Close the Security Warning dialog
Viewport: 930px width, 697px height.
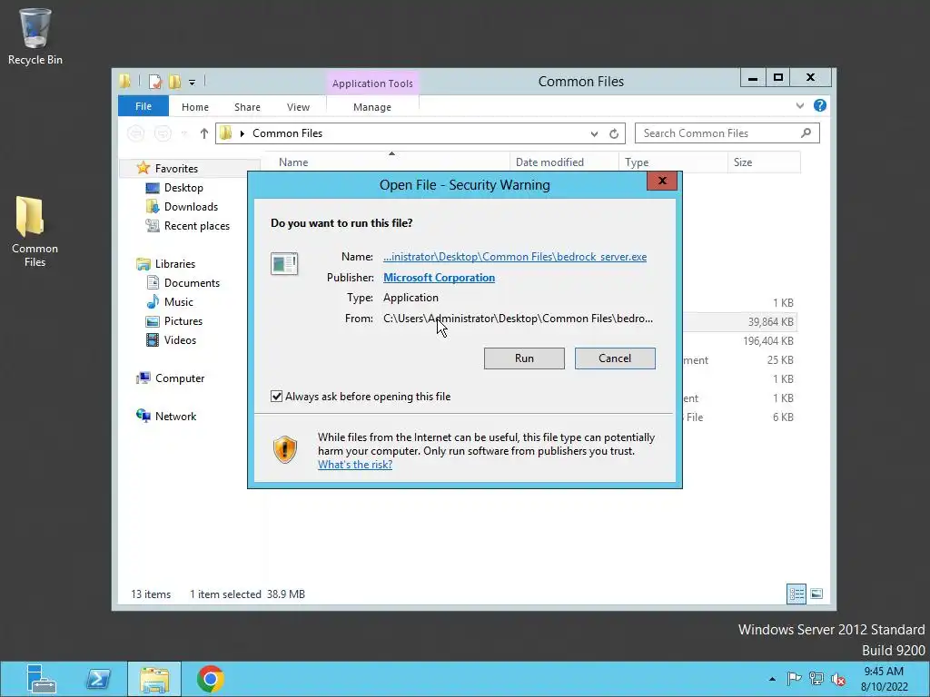click(x=662, y=181)
